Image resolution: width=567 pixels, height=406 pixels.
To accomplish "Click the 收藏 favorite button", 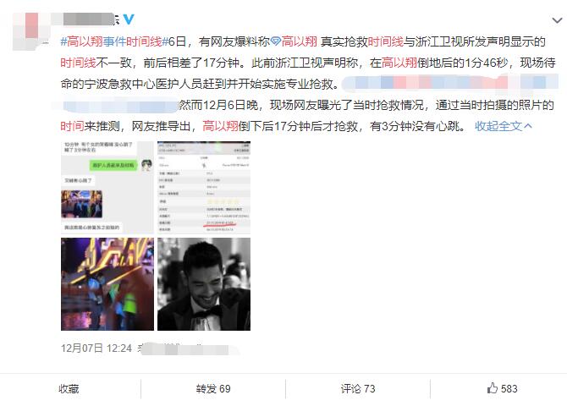I will (x=69, y=389).
